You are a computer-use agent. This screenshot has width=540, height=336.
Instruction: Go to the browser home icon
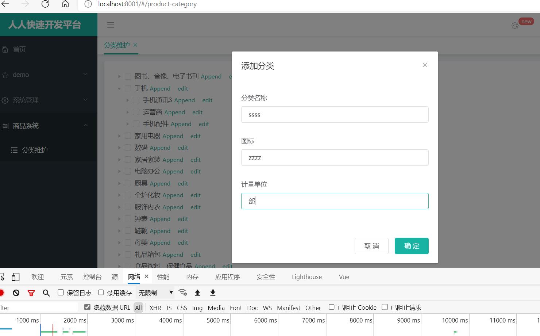pos(65,4)
